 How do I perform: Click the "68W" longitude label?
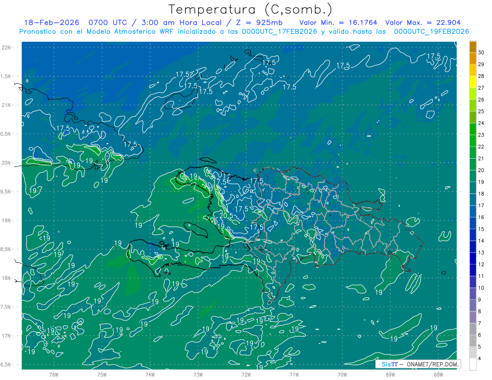[x=438, y=374]
